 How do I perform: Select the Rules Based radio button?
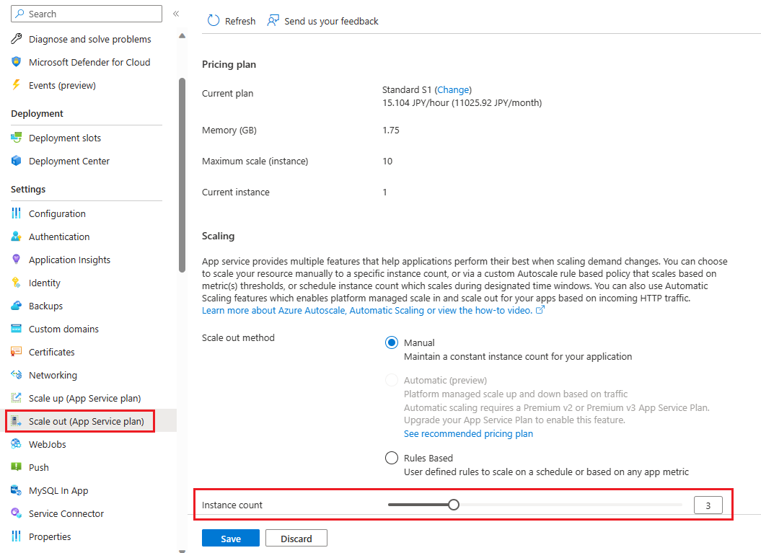392,458
